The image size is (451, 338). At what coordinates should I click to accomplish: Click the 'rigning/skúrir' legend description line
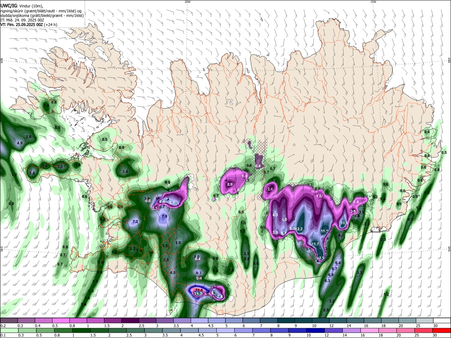point(41,11)
